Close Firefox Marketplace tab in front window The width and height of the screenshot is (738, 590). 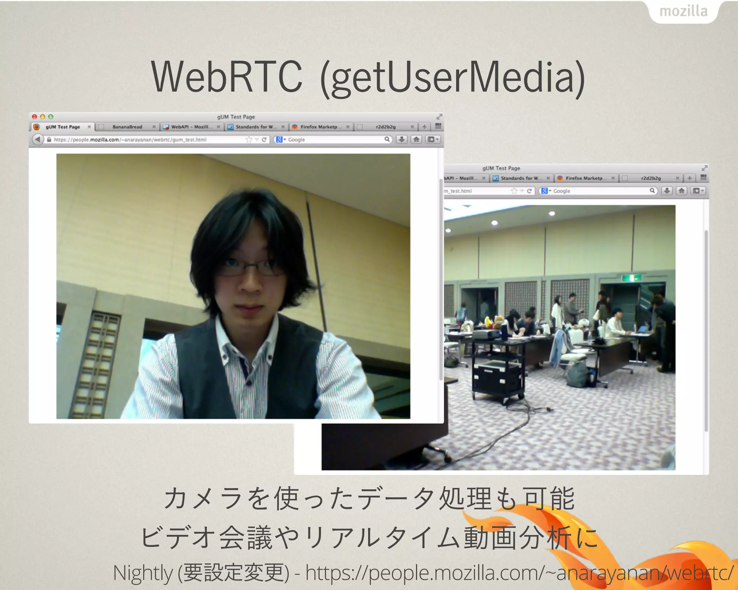[348, 127]
